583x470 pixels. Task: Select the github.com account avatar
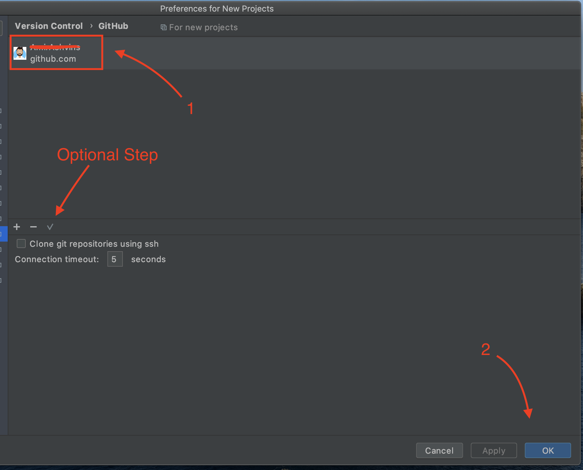coord(20,53)
